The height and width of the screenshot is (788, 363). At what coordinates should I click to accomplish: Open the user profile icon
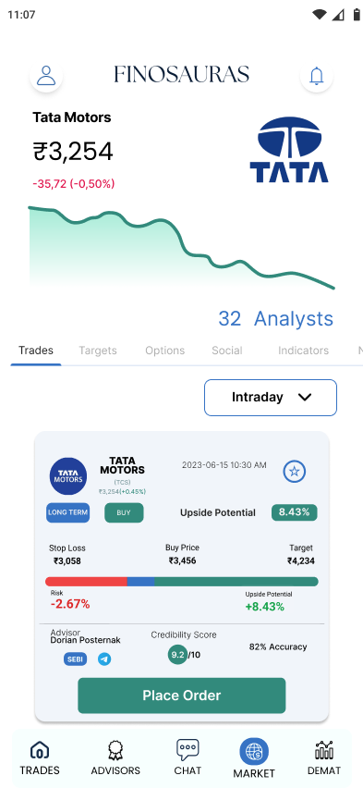(x=46, y=76)
